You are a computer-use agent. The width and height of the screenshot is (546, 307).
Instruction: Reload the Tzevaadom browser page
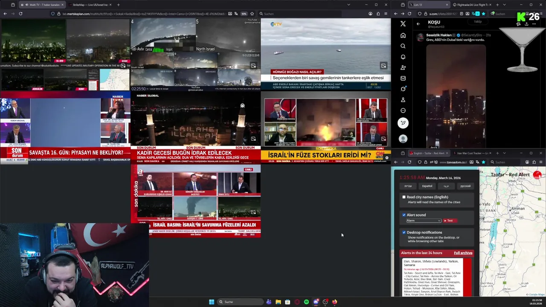409,162
